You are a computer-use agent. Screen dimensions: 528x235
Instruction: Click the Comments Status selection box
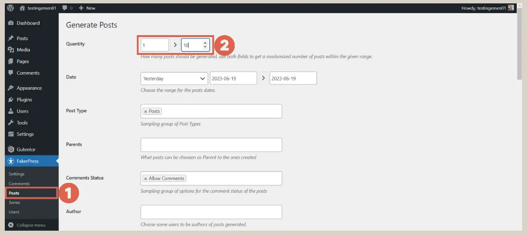click(x=211, y=179)
